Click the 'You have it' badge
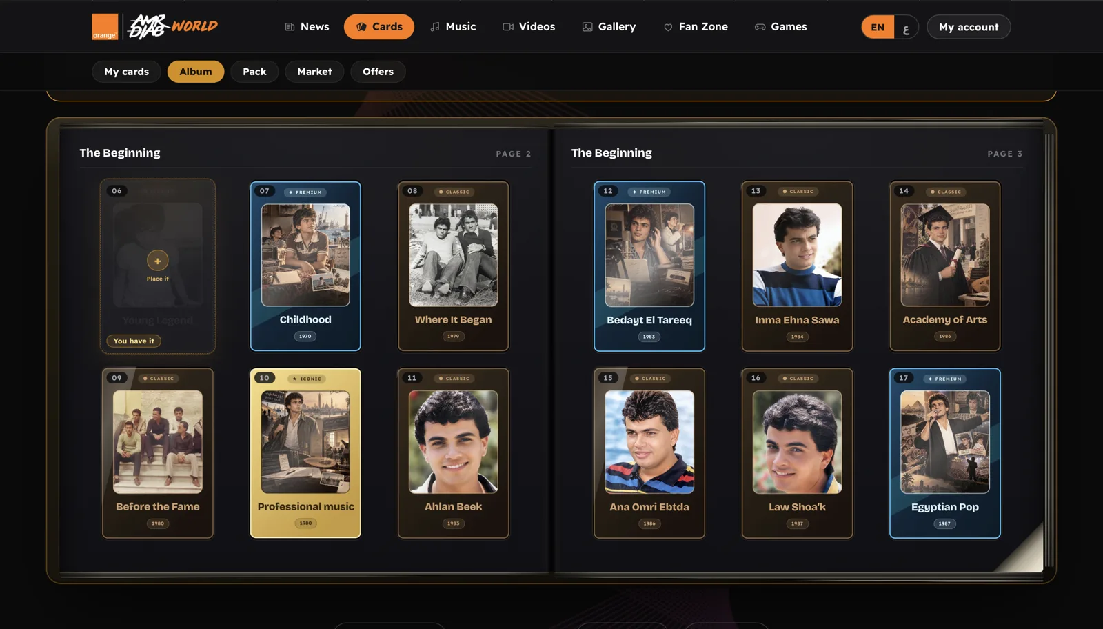 [134, 341]
